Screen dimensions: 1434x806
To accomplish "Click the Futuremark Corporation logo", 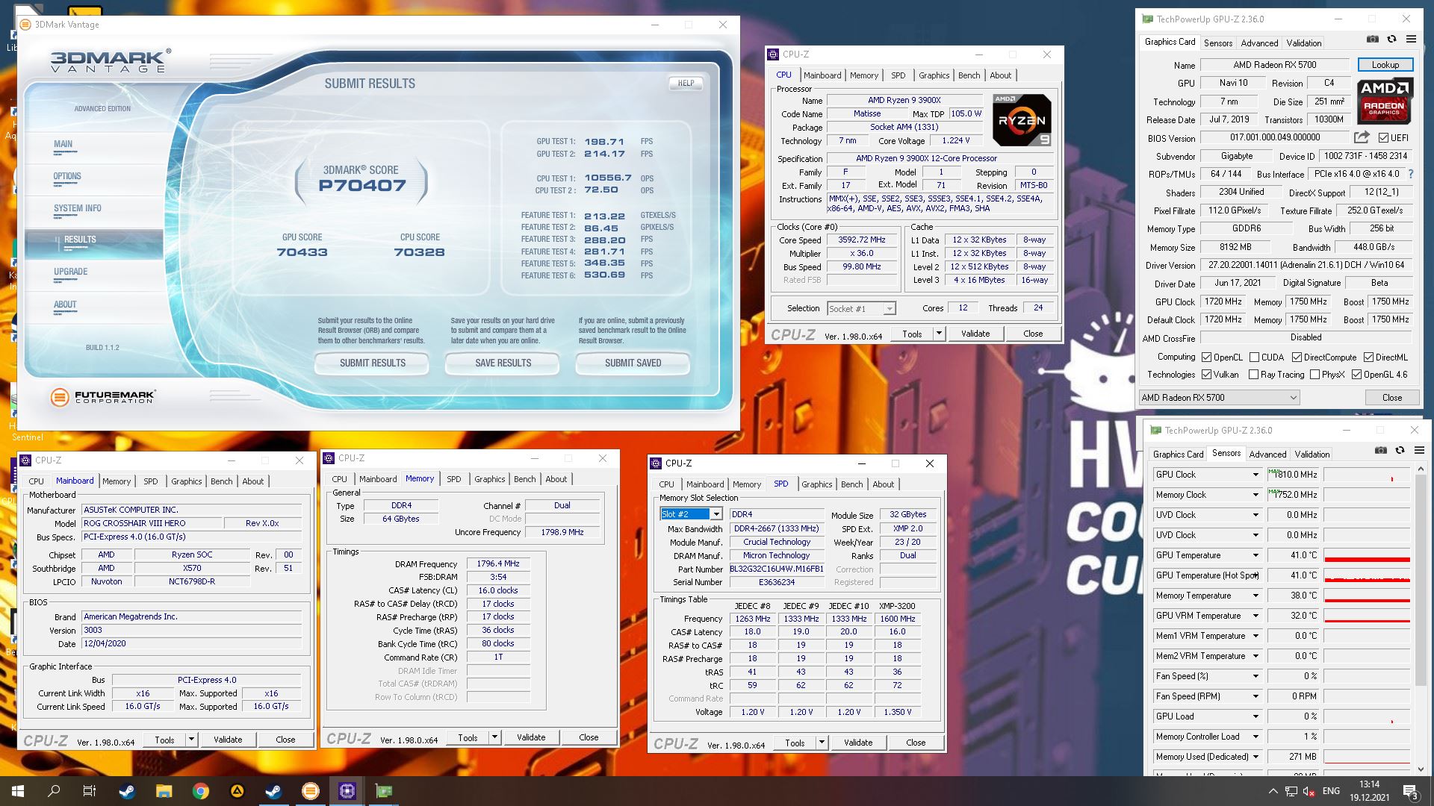I will coord(103,397).
